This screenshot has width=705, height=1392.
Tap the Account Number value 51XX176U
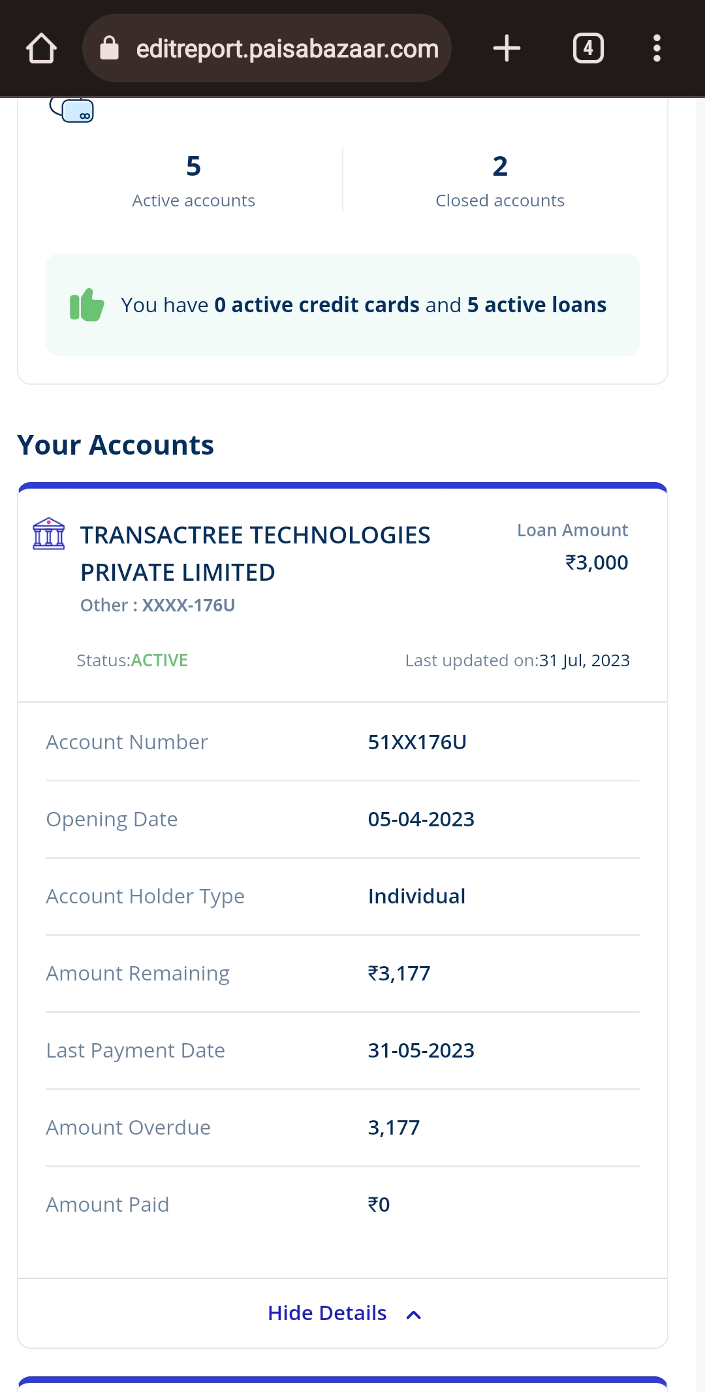(417, 742)
